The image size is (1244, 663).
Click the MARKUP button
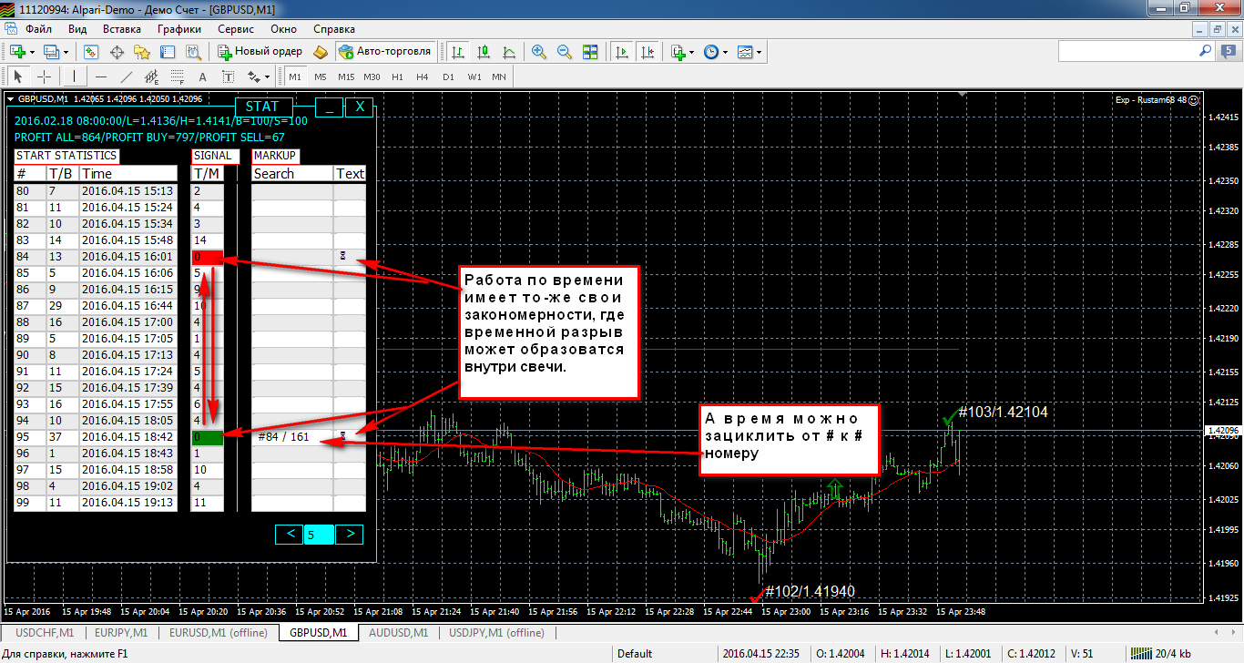(x=275, y=156)
